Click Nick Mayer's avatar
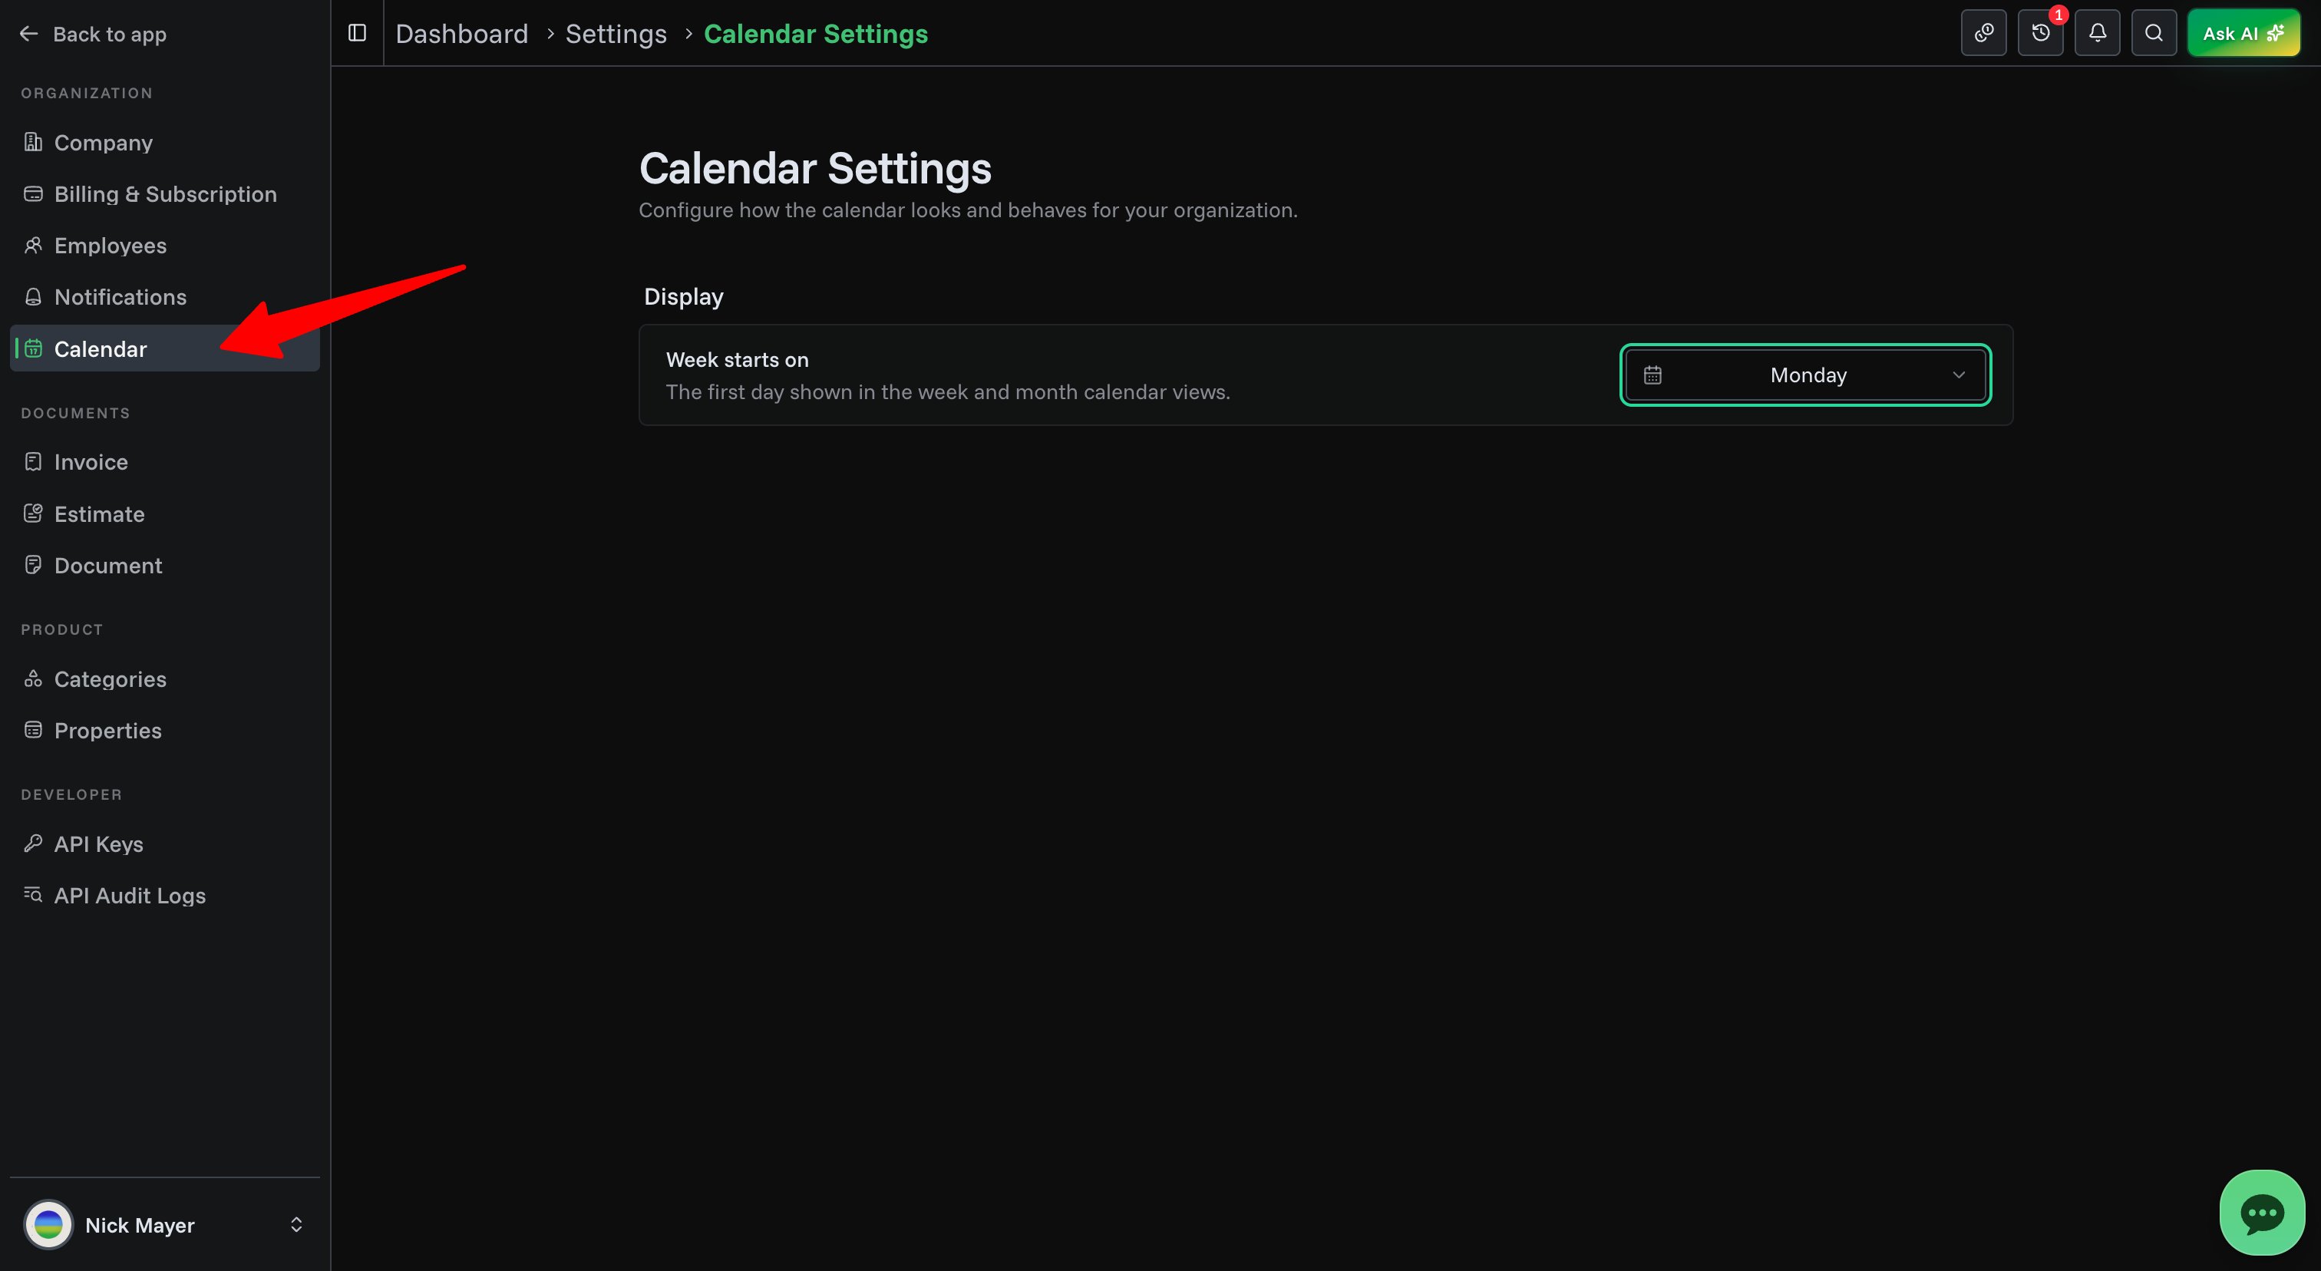This screenshot has width=2321, height=1271. (48, 1224)
